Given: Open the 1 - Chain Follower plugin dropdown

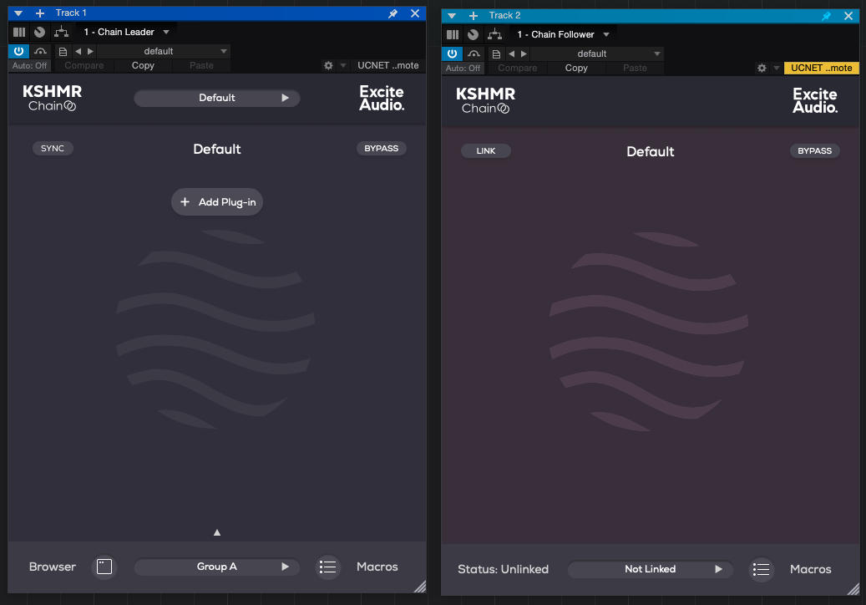Looking at the screenshot, I should [x=564, y=34].
